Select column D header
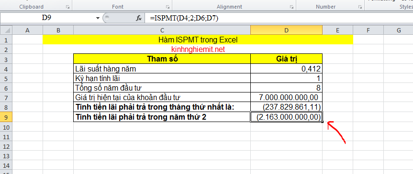 click(286, 30)
